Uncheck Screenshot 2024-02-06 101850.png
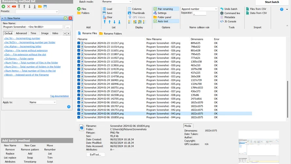 [x=79, y=117]
